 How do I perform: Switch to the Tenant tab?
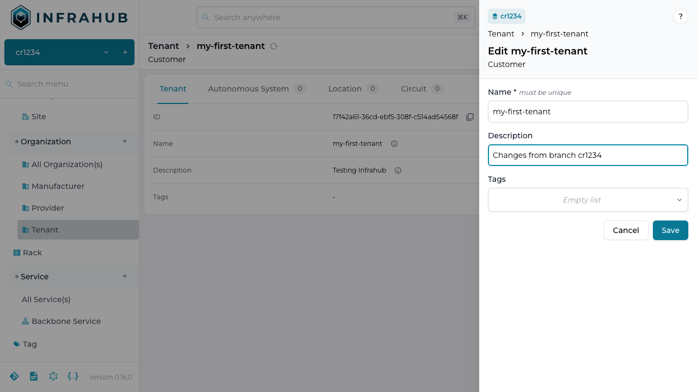(173, 89)
